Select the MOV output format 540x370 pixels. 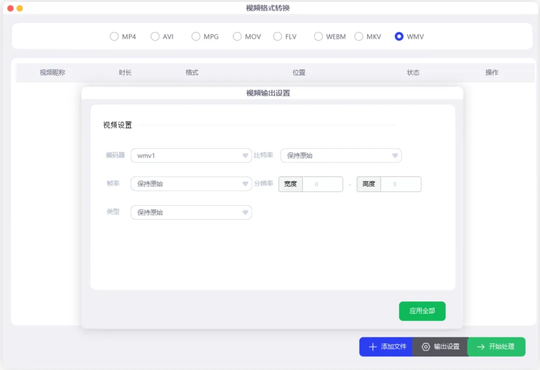point(237,36)
